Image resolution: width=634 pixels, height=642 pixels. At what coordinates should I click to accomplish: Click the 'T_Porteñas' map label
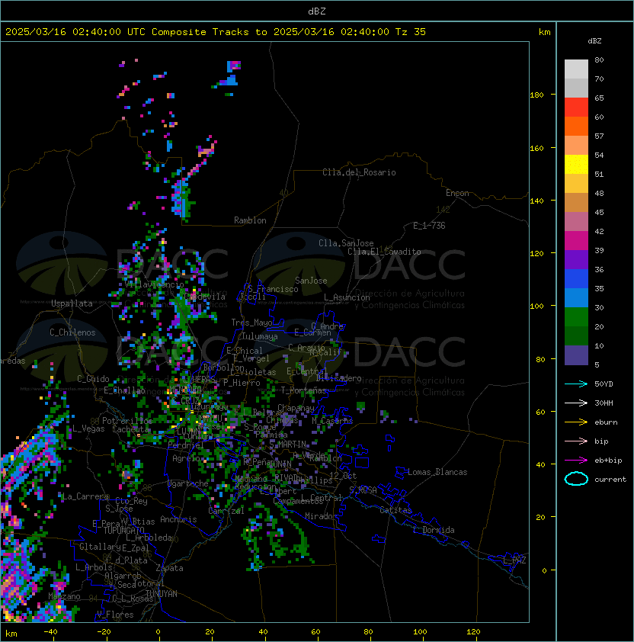(303, 390)
